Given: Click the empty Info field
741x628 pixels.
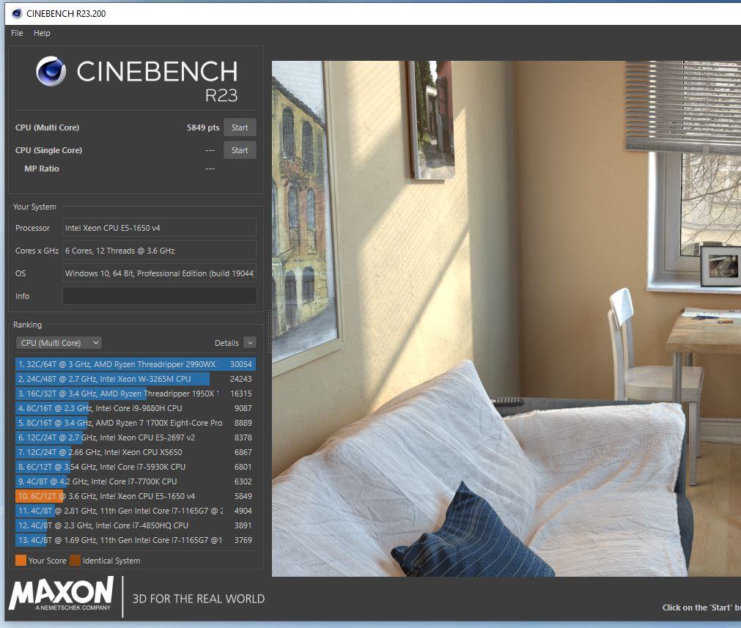Looking at the screenshot, I should coord(159,296).
